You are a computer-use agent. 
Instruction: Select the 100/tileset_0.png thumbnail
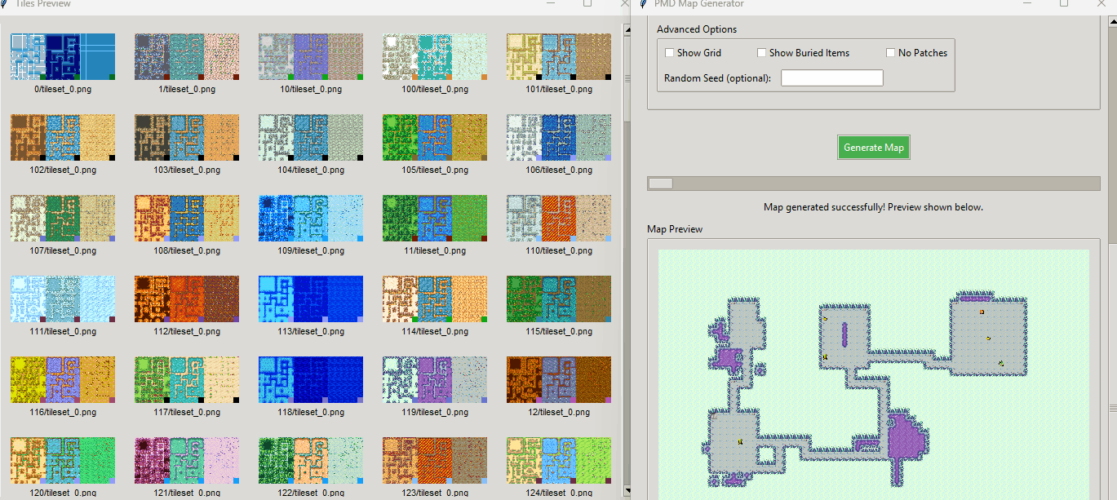click(x=435, y=56)
